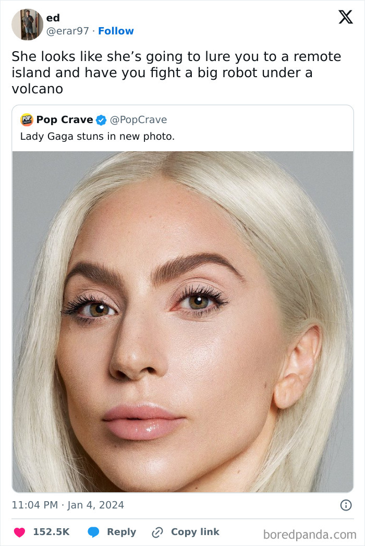Open the Twitter info circle icon
The width and height of the screenshot is (365, 546).
tap(346, 505)
